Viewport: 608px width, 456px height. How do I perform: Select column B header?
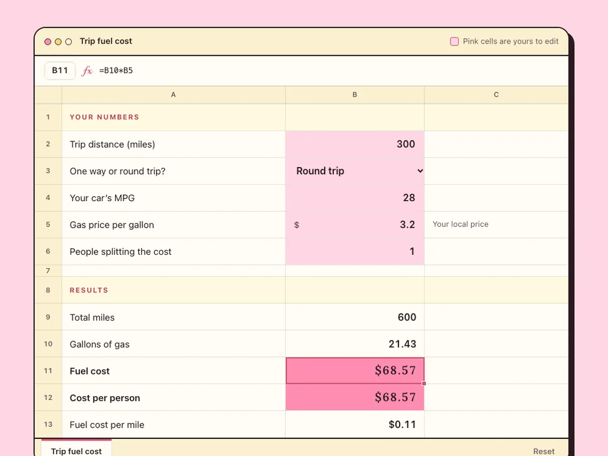pos(355,95)
